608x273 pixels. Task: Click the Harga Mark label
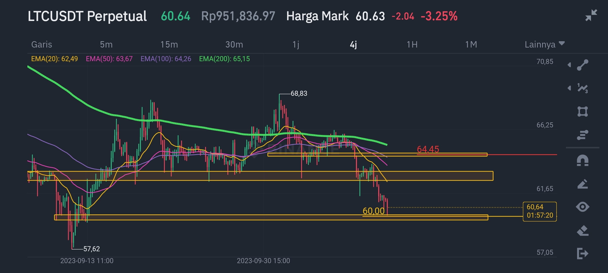[317, 16]
